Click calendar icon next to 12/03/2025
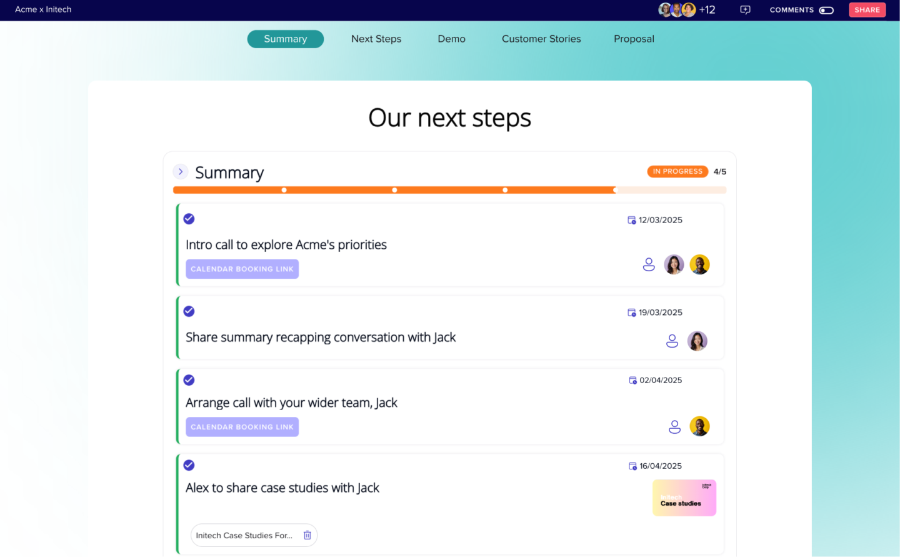Viewport: 900px width, 557px height. click(631, 220)
